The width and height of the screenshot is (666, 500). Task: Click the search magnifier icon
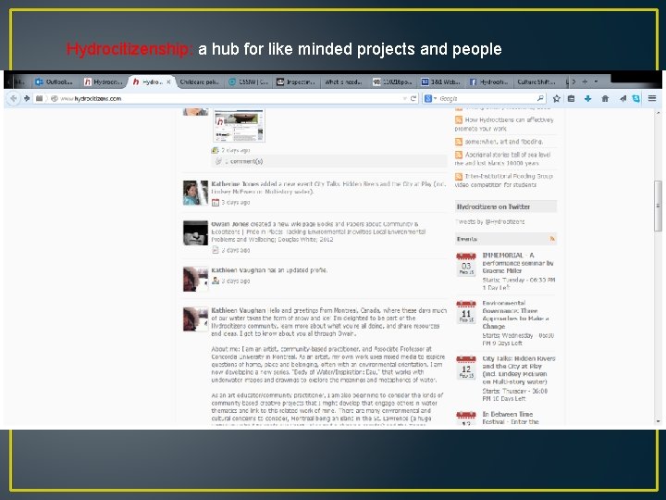(x=540, y=99)
